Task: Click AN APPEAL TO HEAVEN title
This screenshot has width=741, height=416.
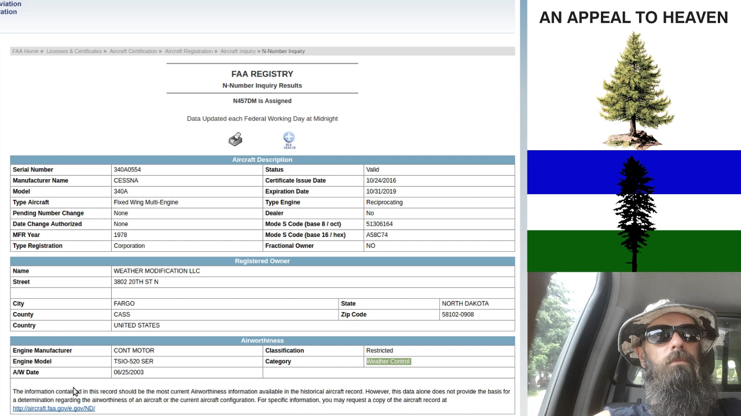Action: (634, 17)
